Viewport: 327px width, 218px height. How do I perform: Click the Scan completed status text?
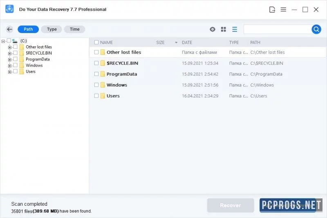pos(29,204)
